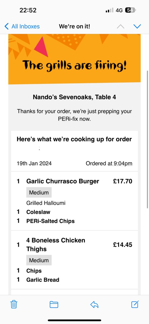Go to next message with down chevron
This screenshot has width=149, height=324.
pos(137,26)
